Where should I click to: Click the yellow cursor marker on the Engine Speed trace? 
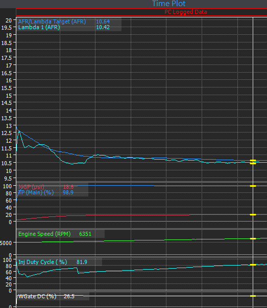tap(253, 238)
